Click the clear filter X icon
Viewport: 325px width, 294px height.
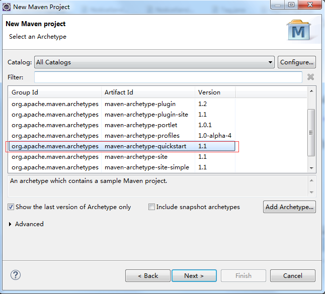(310, 77)
